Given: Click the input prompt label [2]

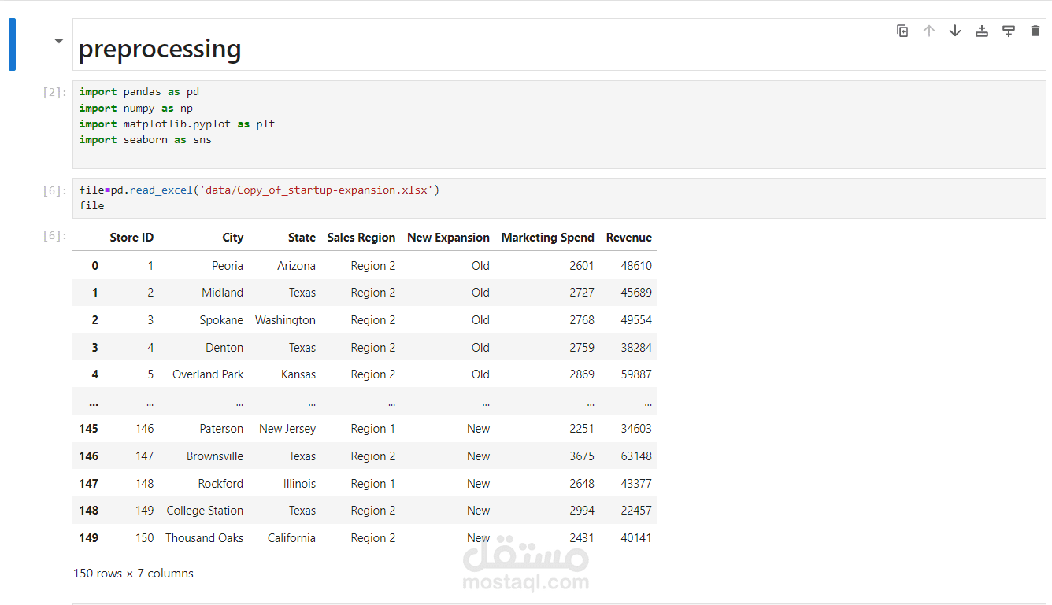Looking at the screenshot, I should [55, 92].
